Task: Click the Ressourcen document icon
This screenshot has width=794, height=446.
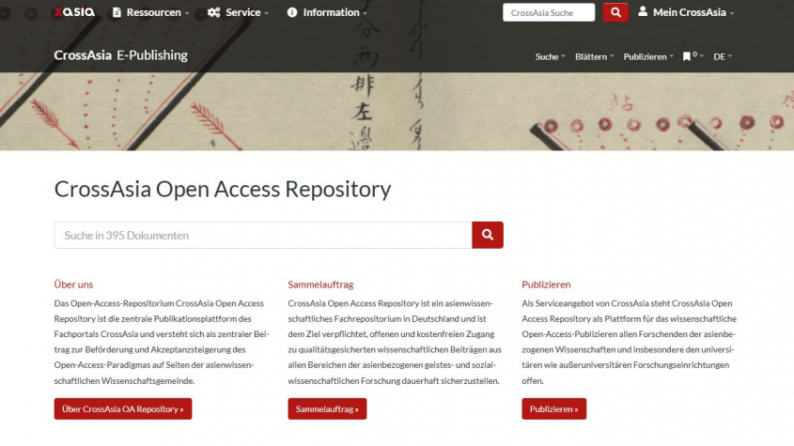Action: point(117,12)
